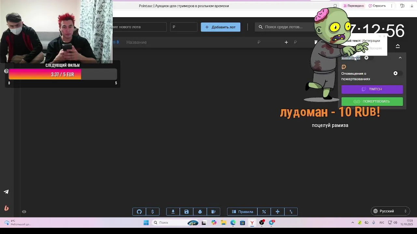
Task: Open the Русский language dropdown
Action: pos(390,211)
